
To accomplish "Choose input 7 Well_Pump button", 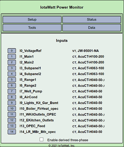I will coord(12,91).
